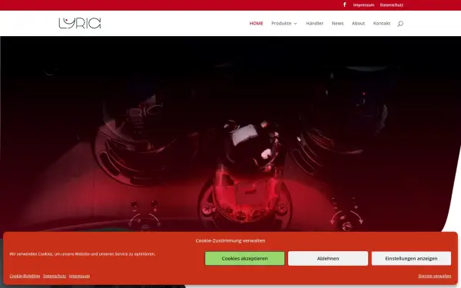Open the About menu item

(x=358, y=23)
